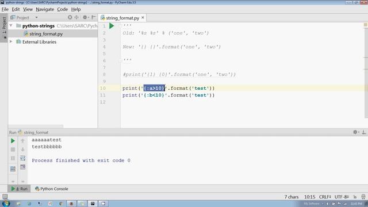
Task: Pause output in the Run panel
Action: pyautogui.click(x=13, y=158)
